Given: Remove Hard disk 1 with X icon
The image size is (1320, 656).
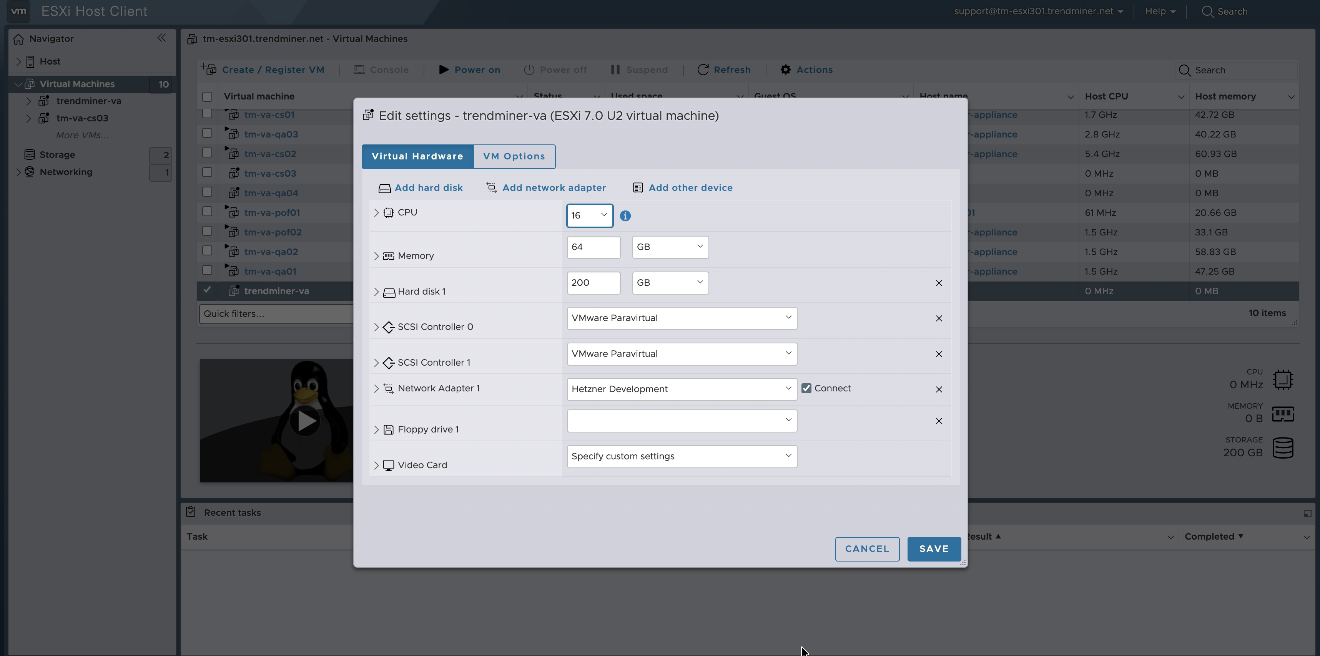Looking at the screenshot, I should pyautogui.click(x=939, y=283).
